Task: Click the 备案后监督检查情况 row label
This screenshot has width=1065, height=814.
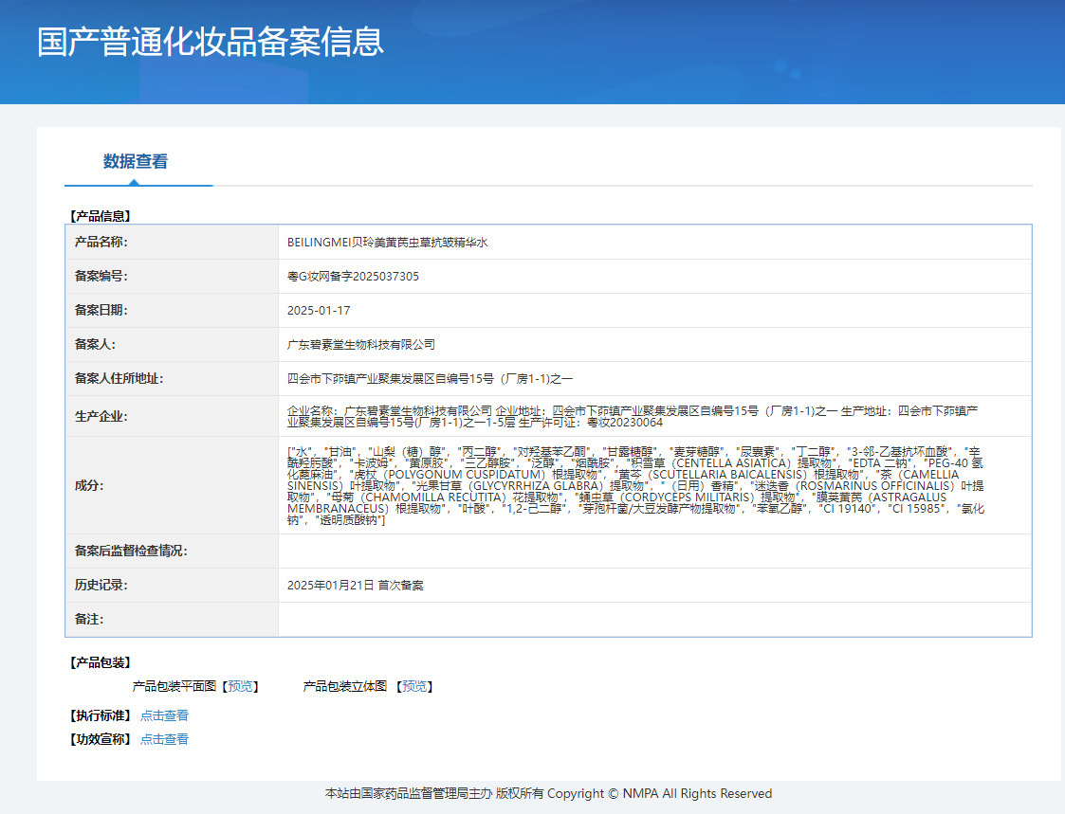Action: [131, 551]
